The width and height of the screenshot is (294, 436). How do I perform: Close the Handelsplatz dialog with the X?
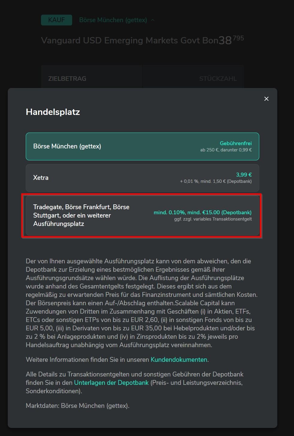266,99
